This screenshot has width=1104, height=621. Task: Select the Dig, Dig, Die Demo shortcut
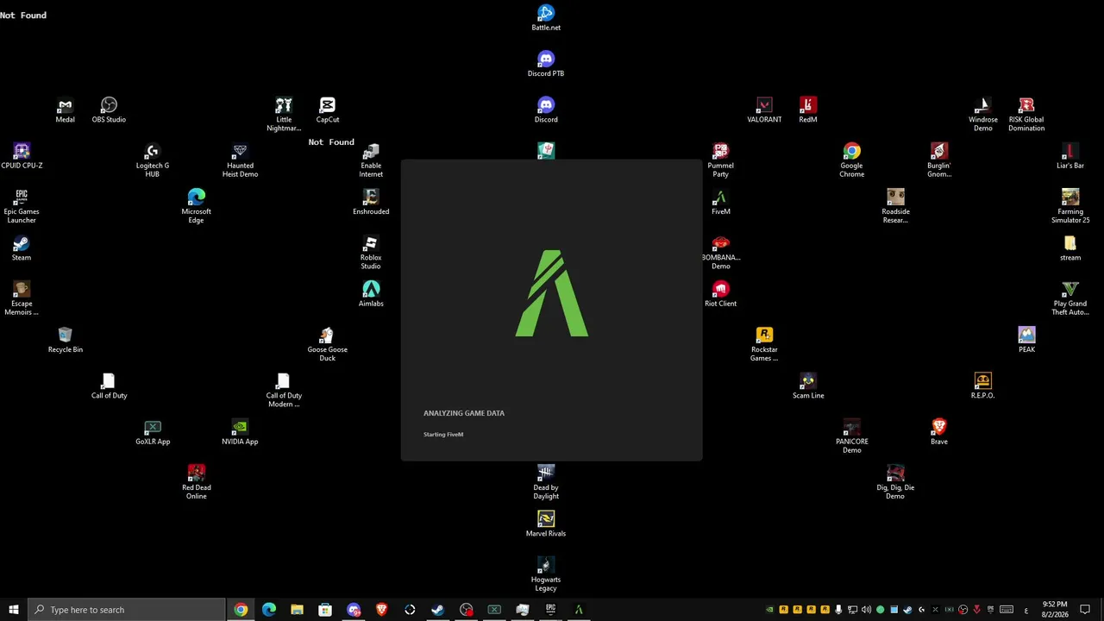[x=896, y=482]
